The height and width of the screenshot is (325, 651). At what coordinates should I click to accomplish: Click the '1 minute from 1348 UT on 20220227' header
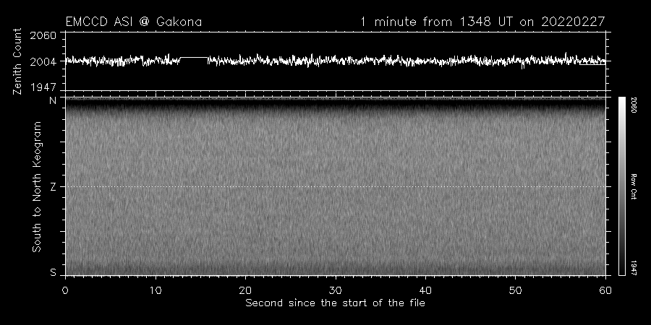482,22
